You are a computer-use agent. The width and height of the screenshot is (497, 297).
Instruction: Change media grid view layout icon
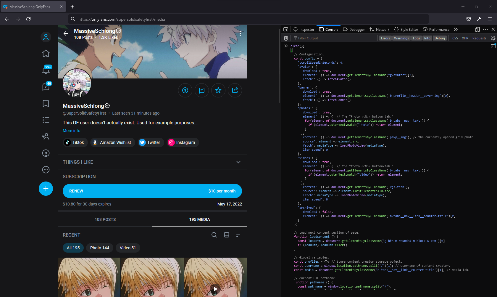click(x=227, y=235)
